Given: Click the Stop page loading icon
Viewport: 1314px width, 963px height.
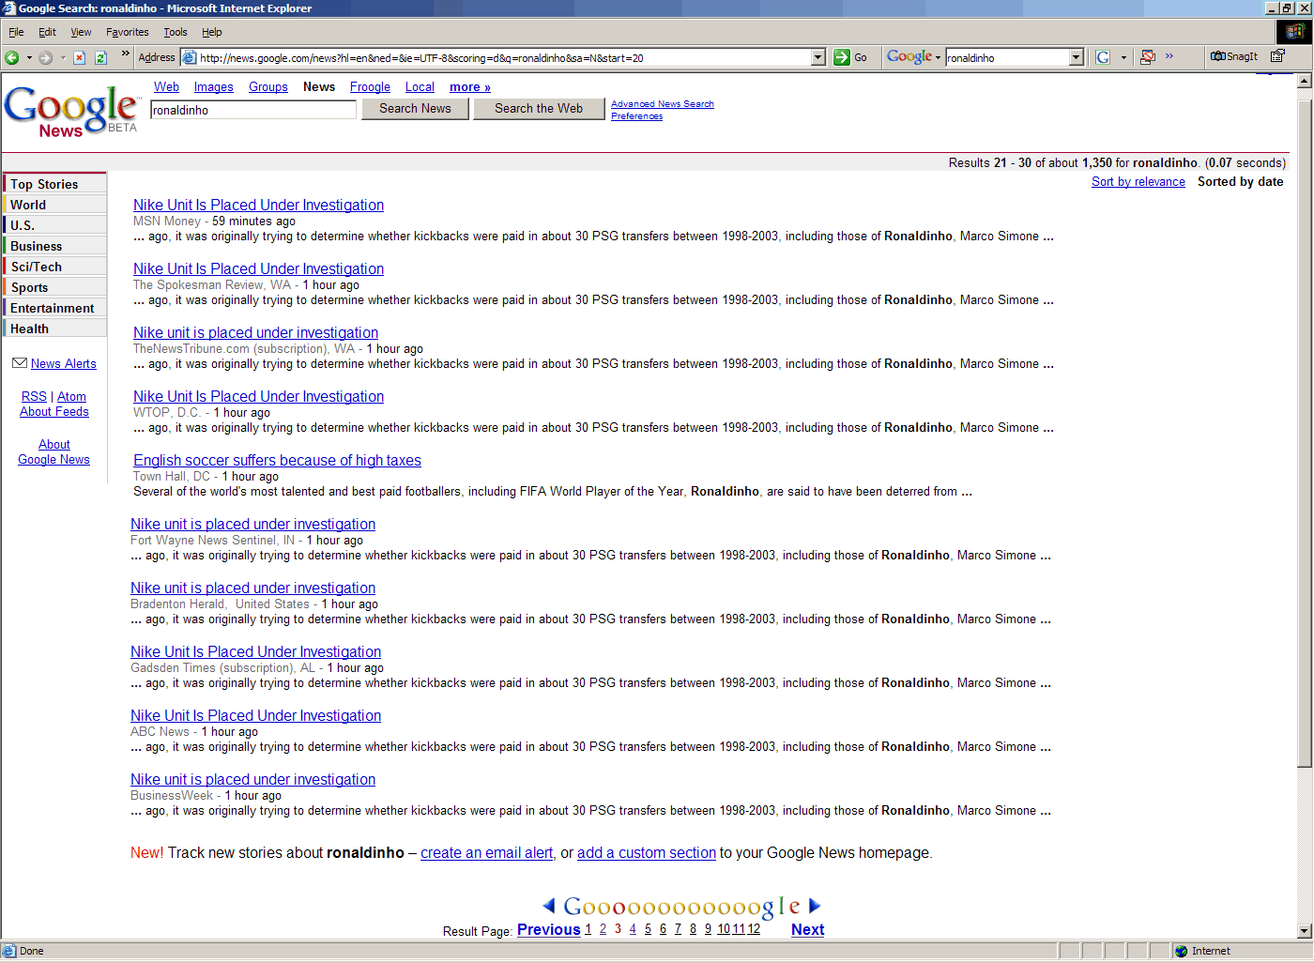Looking at the screenshot, I should [79, 57].
